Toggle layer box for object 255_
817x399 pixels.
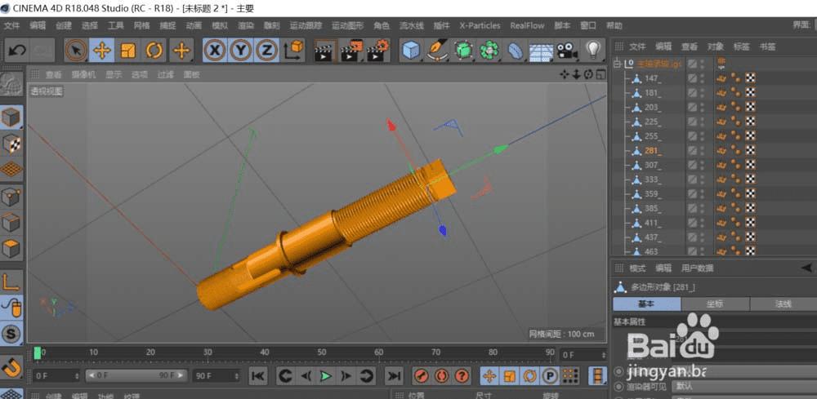point(692,136)
